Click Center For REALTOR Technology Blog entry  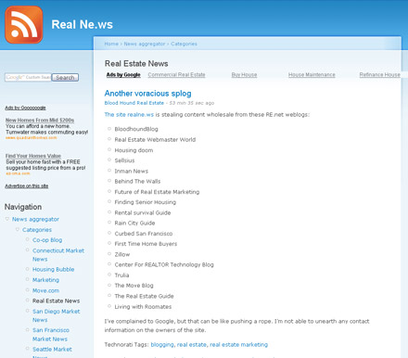[164, 264]
